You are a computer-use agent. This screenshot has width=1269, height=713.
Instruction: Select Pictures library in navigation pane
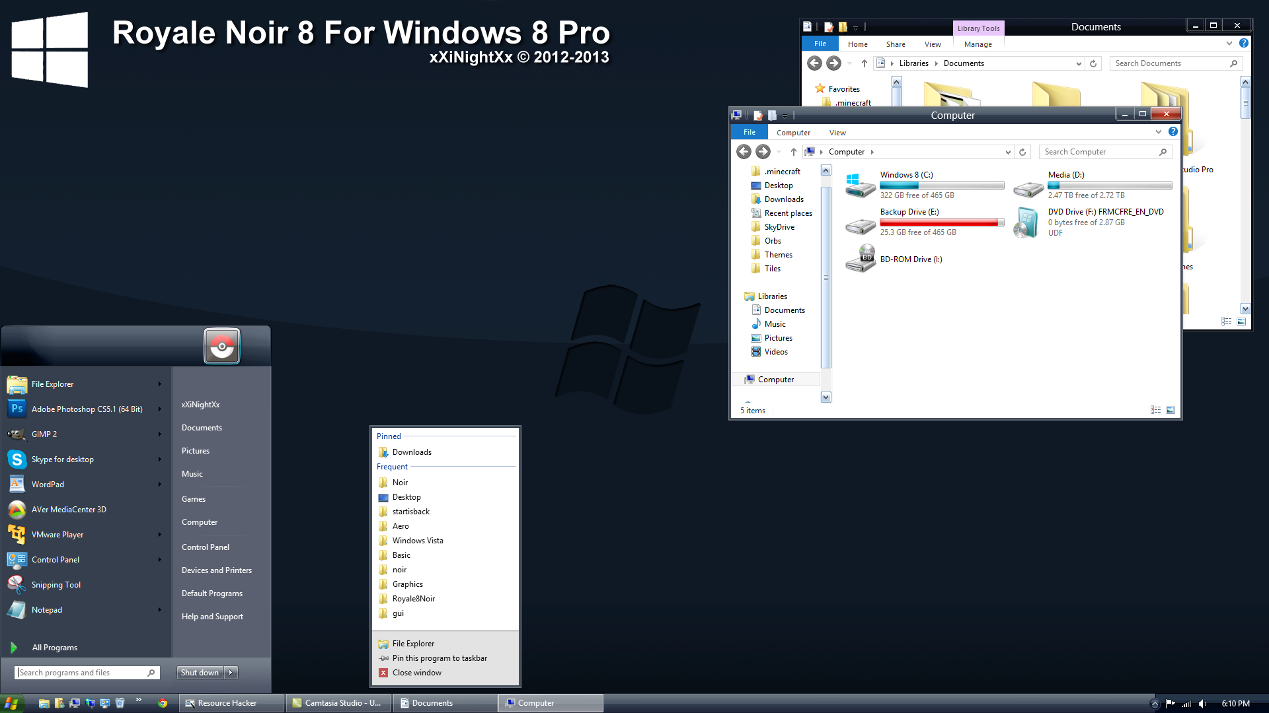(778, 338)
